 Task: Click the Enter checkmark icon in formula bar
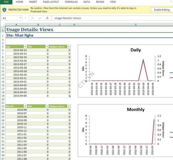[x=40, y=18]
